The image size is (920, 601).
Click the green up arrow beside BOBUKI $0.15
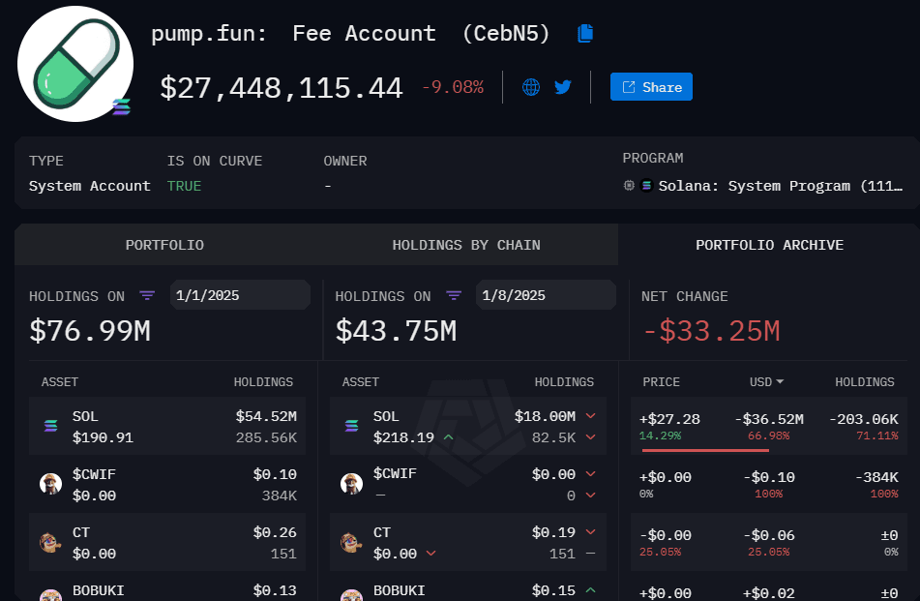[591, 589]
